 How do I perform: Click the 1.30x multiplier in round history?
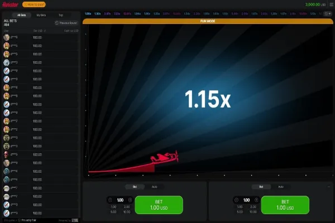pos(97,13)
